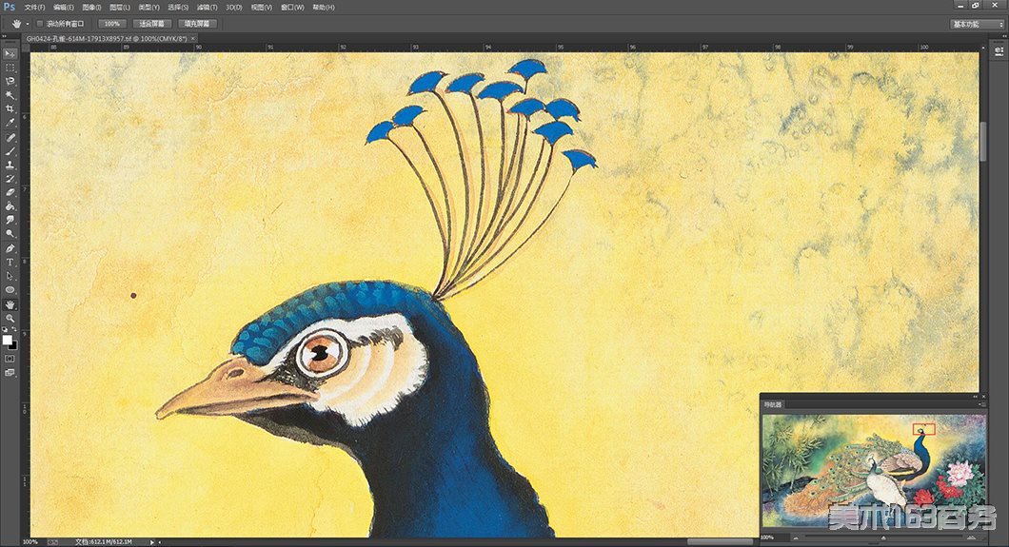Select the Crop tool
The image size is (1009, 547).
pos(10,108)
